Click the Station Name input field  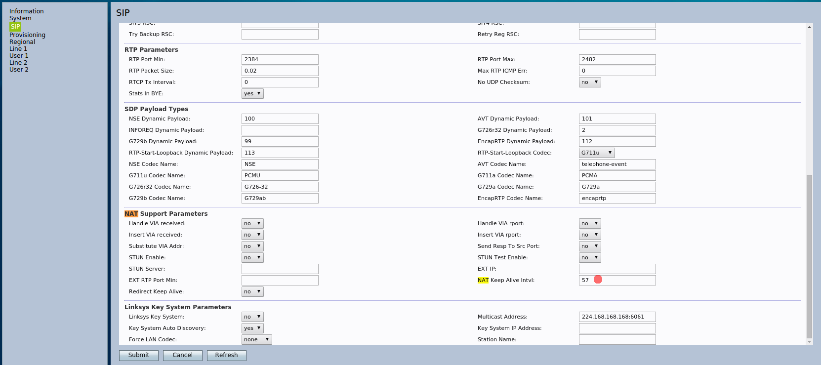(617, 340)
